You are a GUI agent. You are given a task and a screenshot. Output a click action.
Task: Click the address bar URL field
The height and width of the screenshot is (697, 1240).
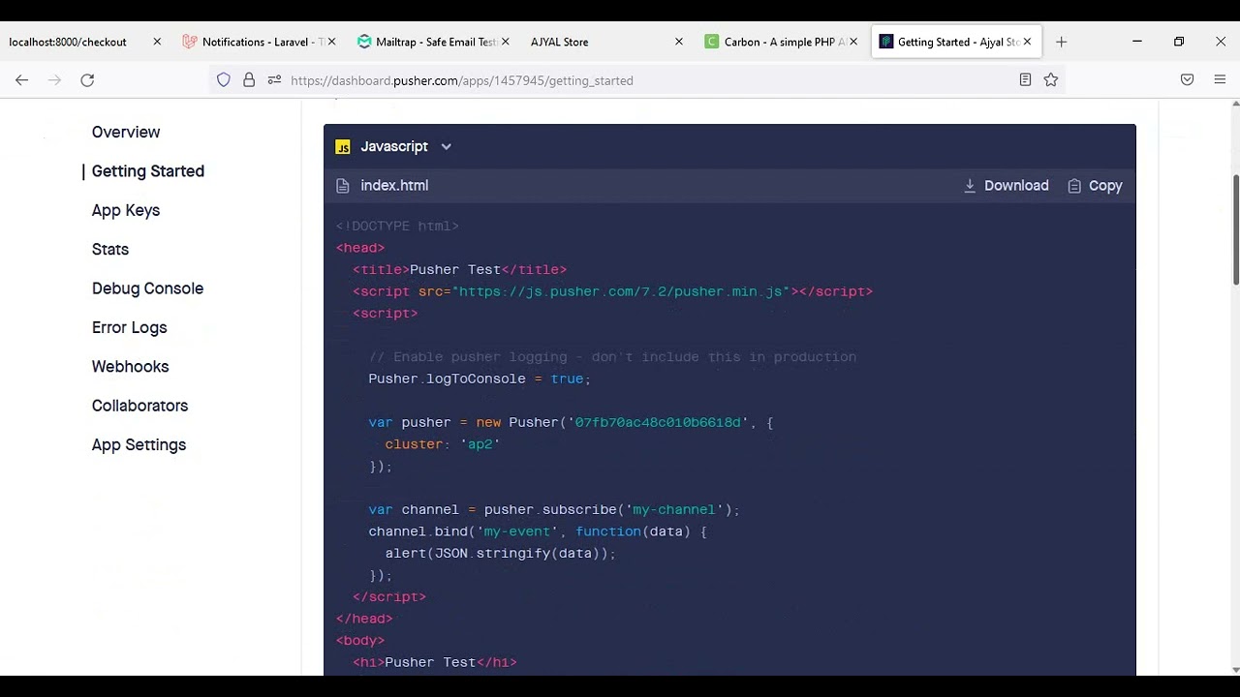[639, 80]
